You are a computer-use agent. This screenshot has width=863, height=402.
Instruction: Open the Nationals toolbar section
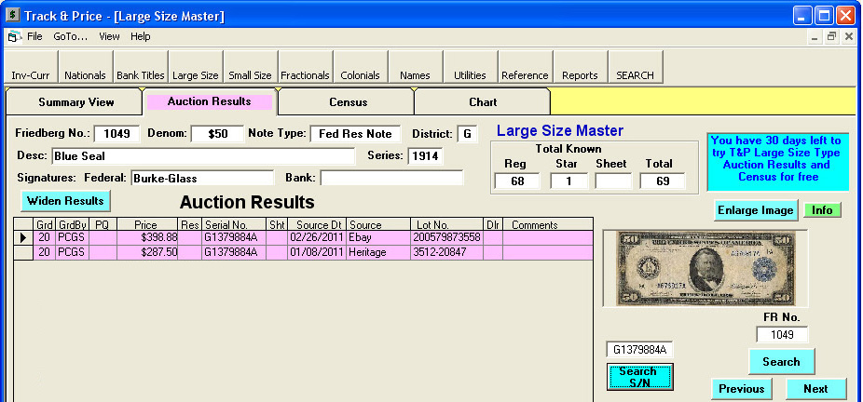coord(85,75)
